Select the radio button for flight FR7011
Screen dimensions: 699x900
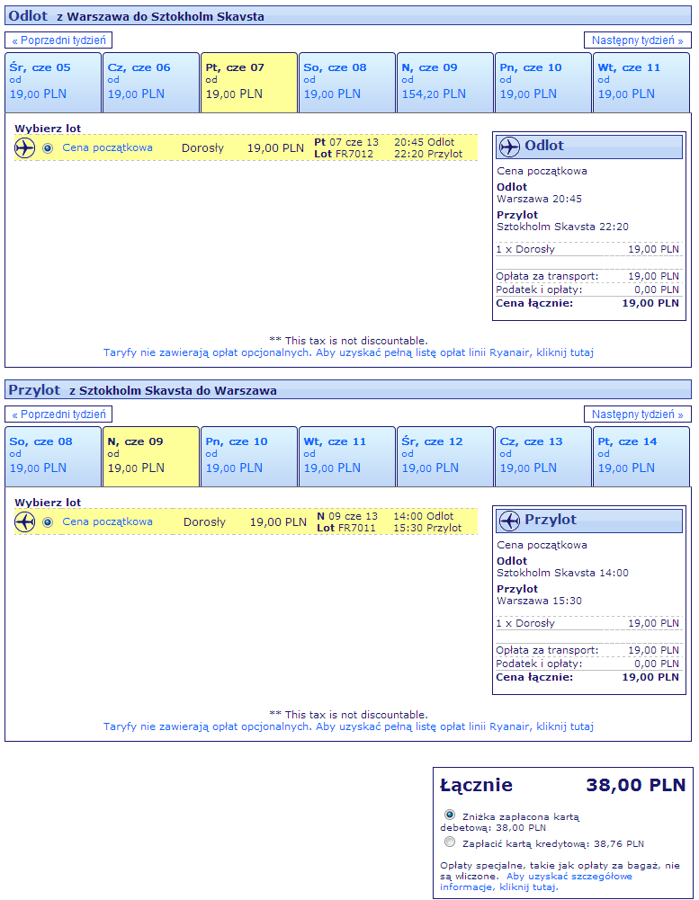pos(48,522)
